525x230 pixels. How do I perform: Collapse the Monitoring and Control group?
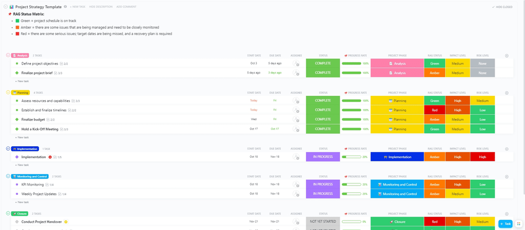coord(8,177)
